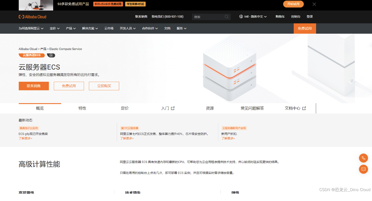Switch to the 概览 tab
The height and width of the screenshot is (201, 372).
[x=40, y=108]
